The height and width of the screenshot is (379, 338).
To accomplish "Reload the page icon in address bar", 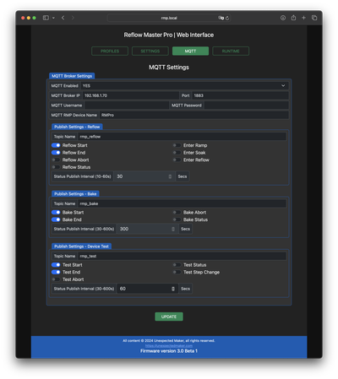I will click(x=227, y=18).
